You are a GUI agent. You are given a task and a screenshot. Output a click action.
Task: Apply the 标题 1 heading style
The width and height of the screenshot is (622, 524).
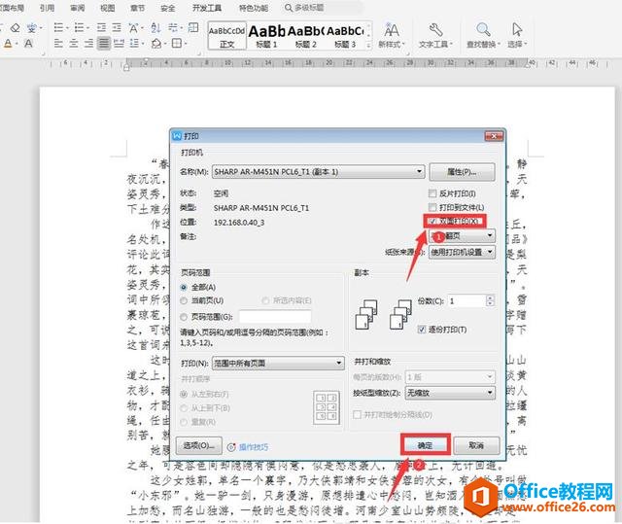[x=266, y=36]
